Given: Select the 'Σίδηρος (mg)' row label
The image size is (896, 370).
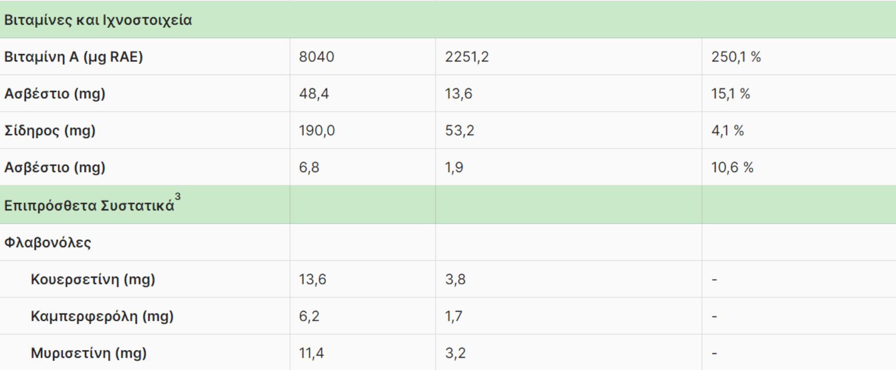Looking at the screenshot, I should click(50, 130).
